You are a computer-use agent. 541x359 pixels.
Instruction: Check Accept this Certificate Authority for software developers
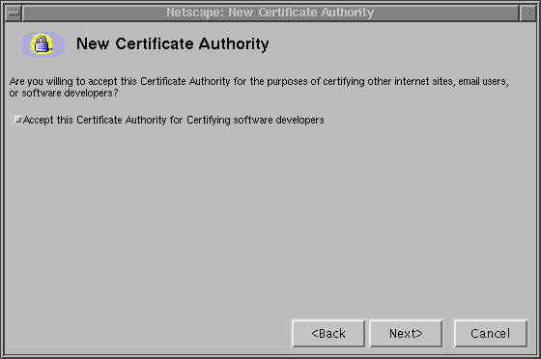pos(17,120)
